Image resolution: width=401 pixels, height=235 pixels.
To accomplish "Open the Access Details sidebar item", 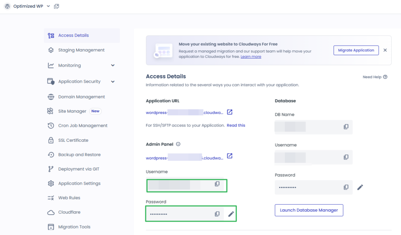I will [x=82, y=36].
